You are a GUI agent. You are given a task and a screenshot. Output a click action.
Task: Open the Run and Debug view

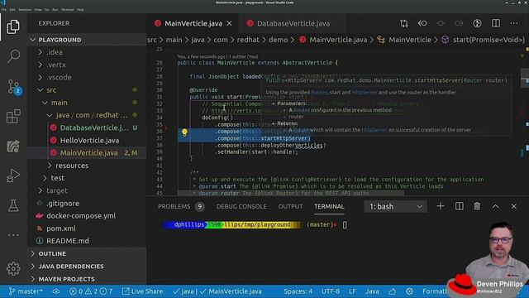click(x=13, y=175)
